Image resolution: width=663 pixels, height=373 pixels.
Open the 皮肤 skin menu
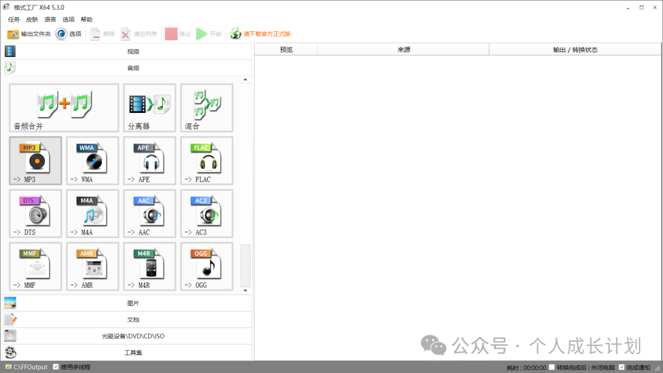(x=32, y=20)
